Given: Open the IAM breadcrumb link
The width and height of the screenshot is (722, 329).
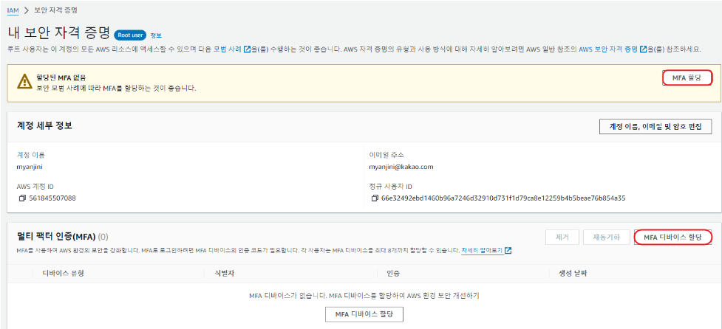Looking at the screenshot, I should tap(13, 10).
